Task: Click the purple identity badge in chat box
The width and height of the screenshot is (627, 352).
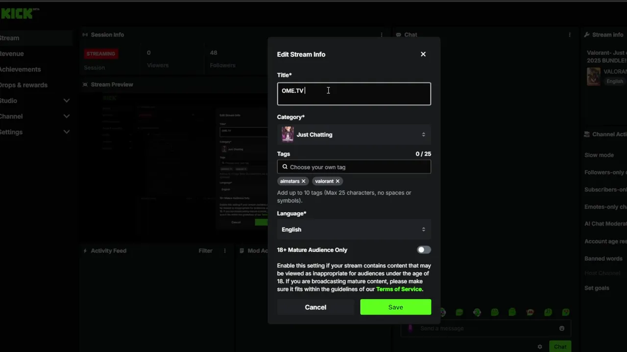Action: tap(410, 329)
